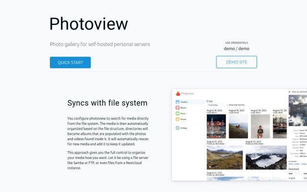The width and height of the screenshot is (307, 192).
Task: Click the large sidebar preview photo of the building
Action: click(x=298, y=110)
